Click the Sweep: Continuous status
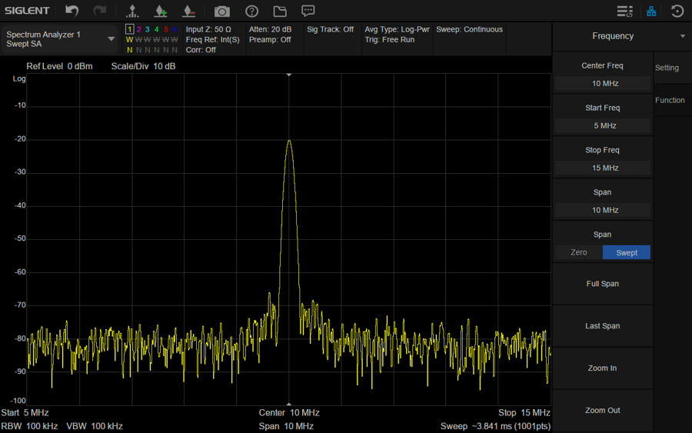 469,29
